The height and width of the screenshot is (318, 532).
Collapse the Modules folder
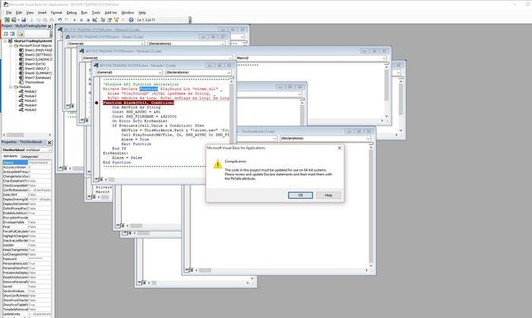click(x=11, y=87)
